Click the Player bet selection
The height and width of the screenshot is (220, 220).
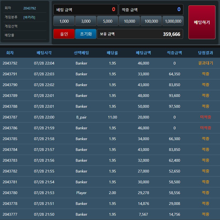pos(81,193)
